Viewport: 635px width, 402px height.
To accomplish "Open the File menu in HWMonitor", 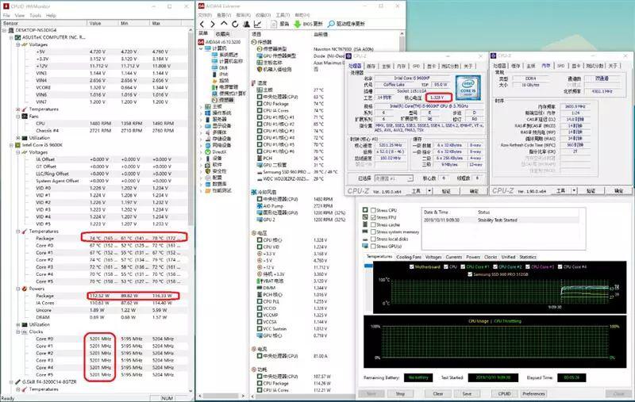I will 6,15.
